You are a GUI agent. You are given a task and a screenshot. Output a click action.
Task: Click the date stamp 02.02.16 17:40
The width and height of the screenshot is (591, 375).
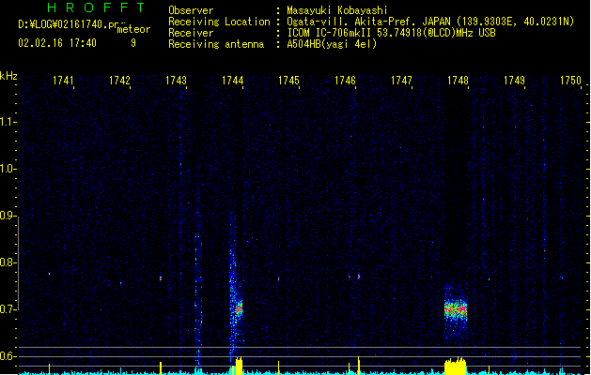(57, 43)
